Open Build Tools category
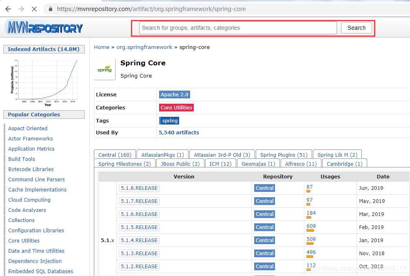Screen dimensions: 410x276 point(22,159)
